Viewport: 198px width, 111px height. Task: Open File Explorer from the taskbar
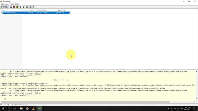[21, 109]
